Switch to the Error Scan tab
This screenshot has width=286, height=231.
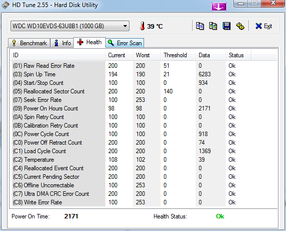pos(125,43)
